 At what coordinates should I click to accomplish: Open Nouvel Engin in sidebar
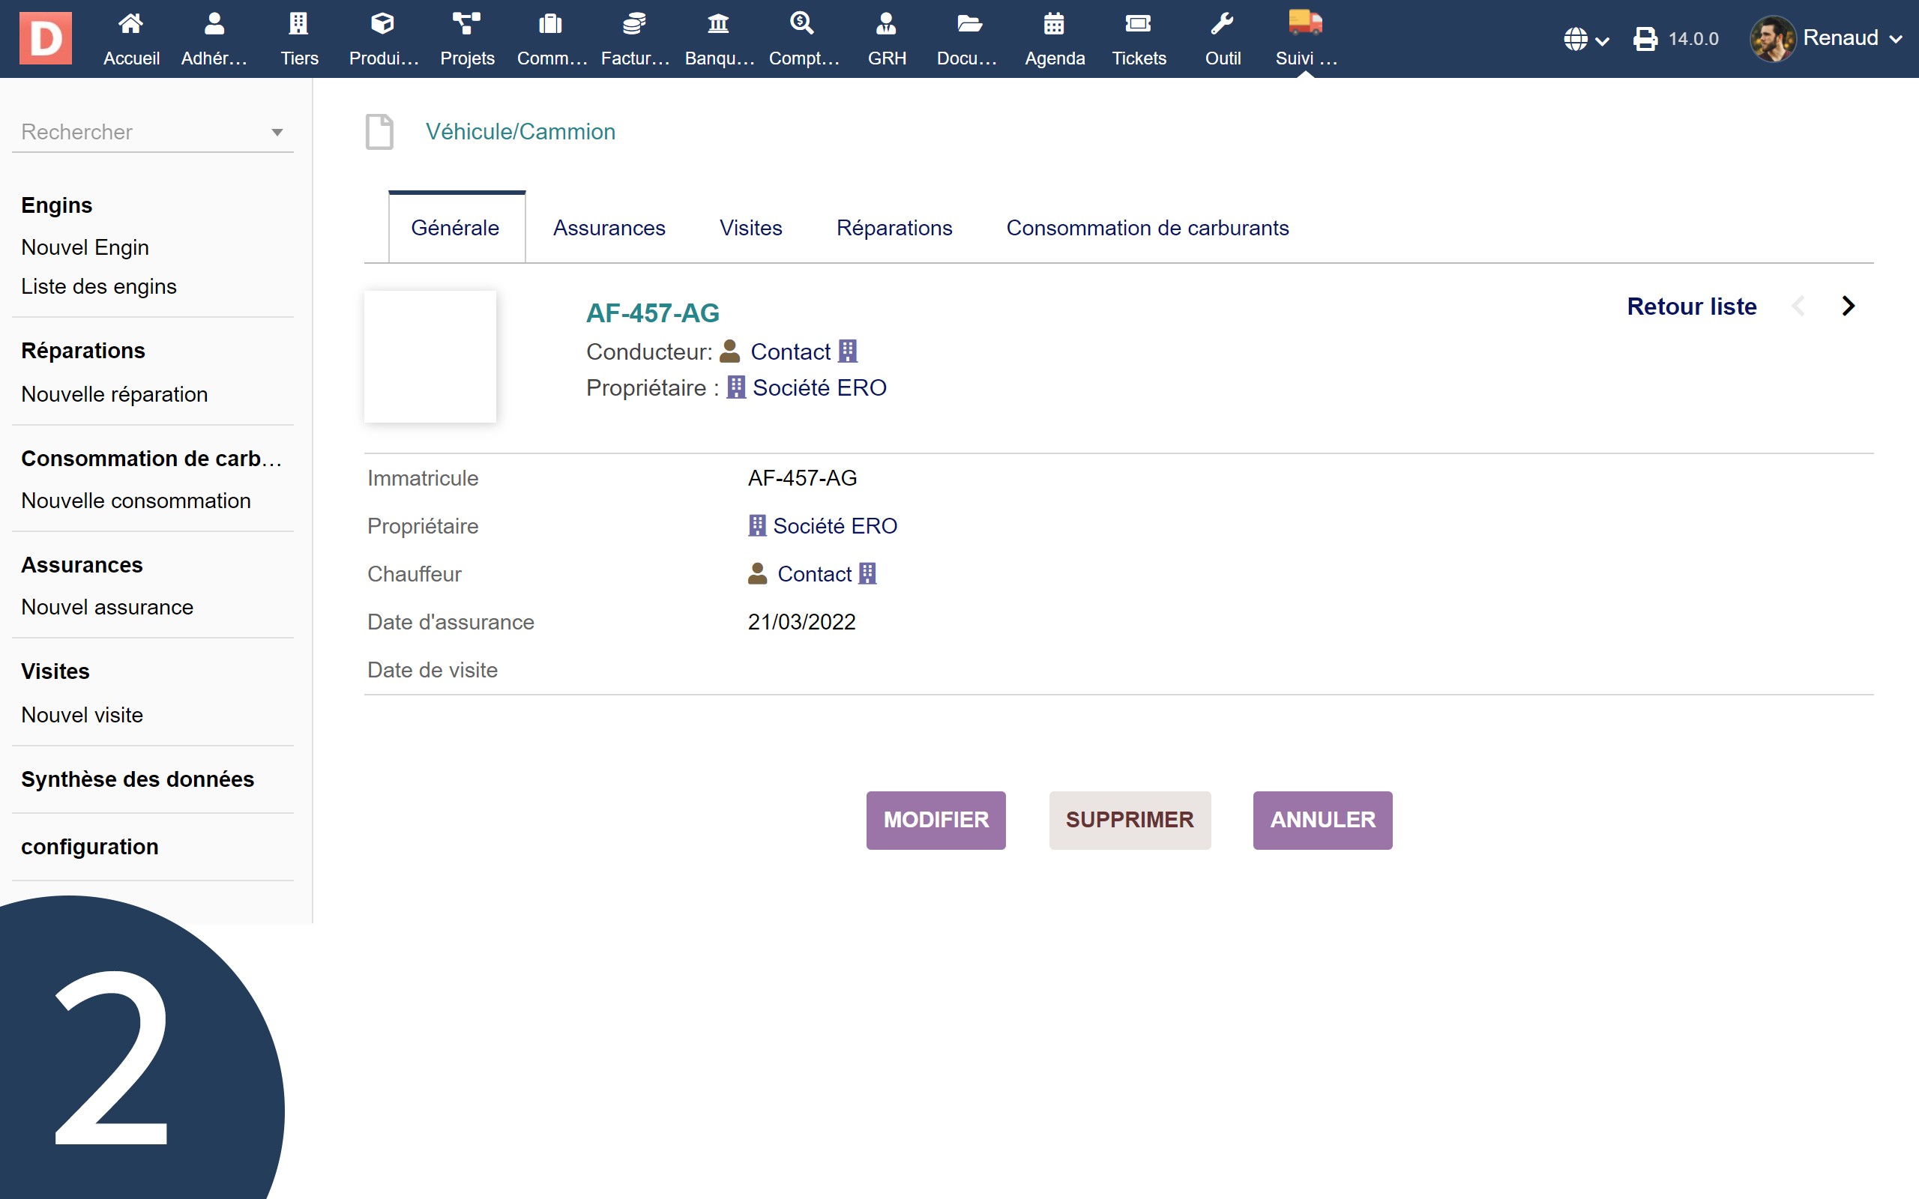(x=85, y=247)
